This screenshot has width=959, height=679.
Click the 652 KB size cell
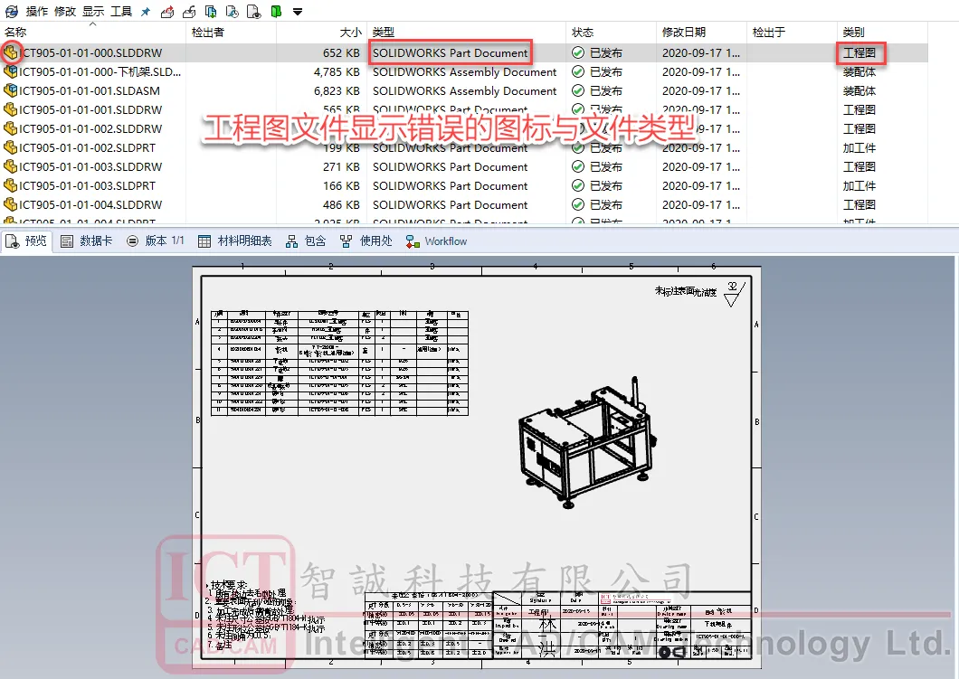(x=341, y=52)
